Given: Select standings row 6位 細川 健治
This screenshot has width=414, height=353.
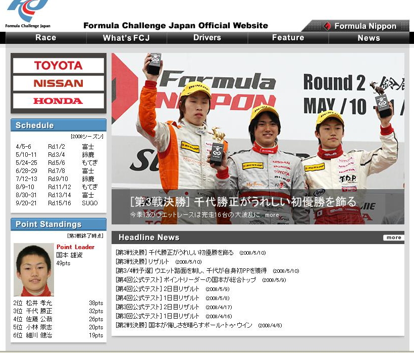Looking at the screenshot, I should [59, 335].
